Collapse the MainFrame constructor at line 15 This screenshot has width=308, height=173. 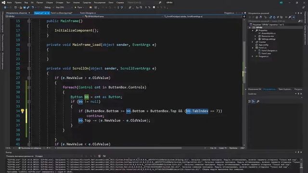click(x=29, y=21)
